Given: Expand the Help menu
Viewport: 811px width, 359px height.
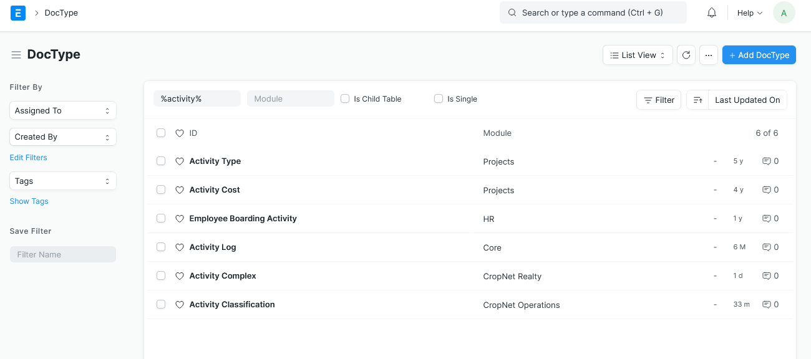Looking at the screenshot, I should 750,12.
